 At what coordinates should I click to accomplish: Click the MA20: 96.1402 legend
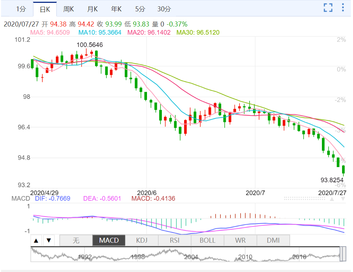point(149,32)
